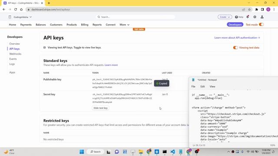The image size is (278, 156).
Task: Click the site lock icon in address bar
Action: [29, 10]
